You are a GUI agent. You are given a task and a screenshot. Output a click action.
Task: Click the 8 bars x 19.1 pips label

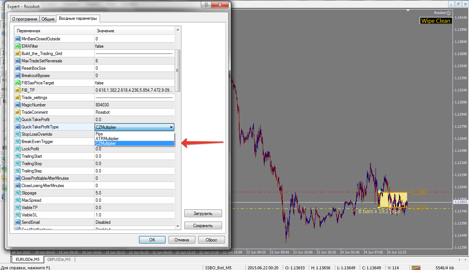pos(379,212)
